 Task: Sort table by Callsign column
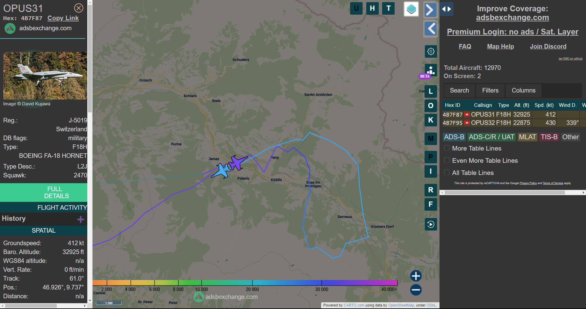(x=483, y=105)
